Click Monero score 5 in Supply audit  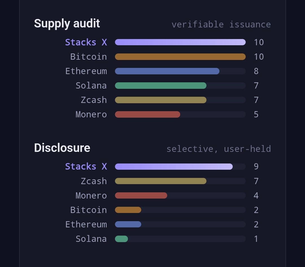[x=256, y=114]
